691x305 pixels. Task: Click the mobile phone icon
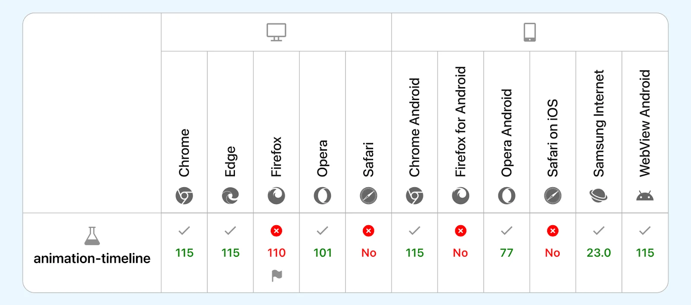coord(529,32)
